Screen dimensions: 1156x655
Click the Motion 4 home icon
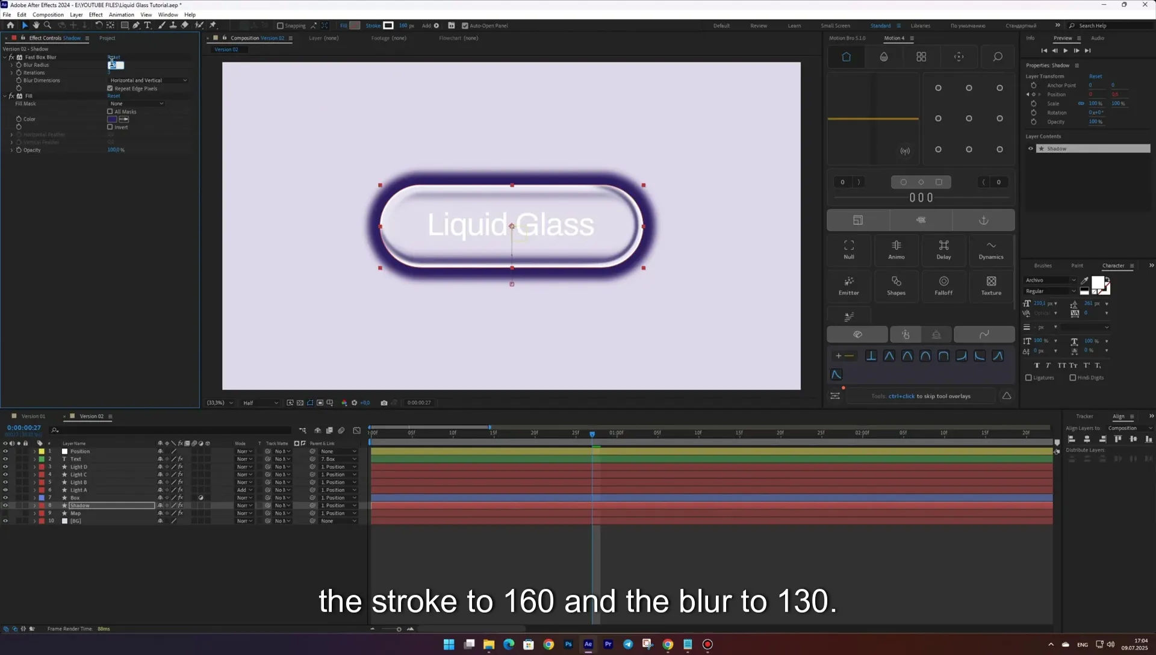pyautogui.click(x=846, y=57)
